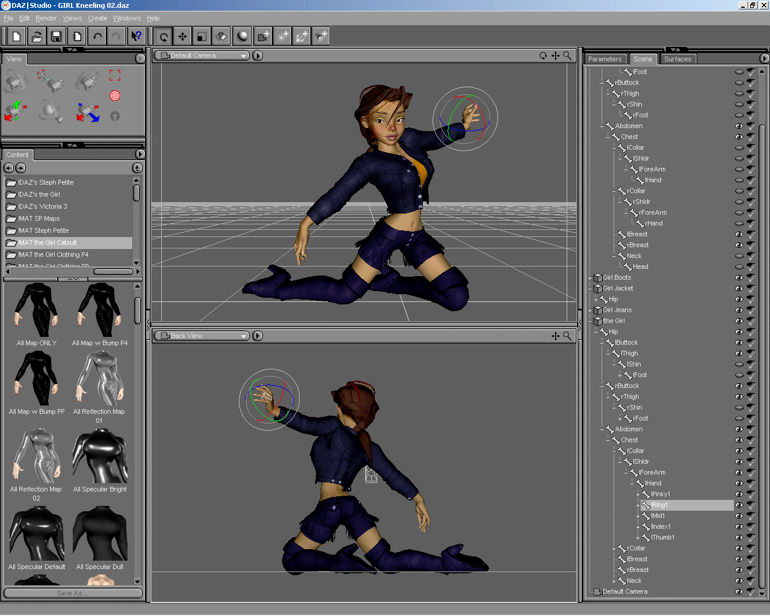Click the red target Aim icon
Image resolution: width=770 pixels, height=616 pixels.
[x=115, y=96]
